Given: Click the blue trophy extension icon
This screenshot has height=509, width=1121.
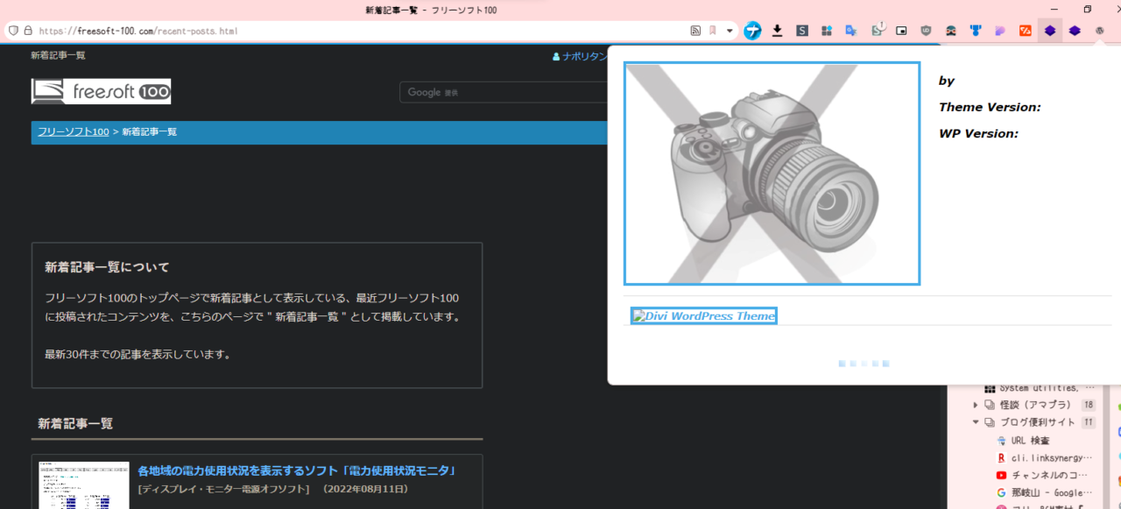Looking at the screenshot, I should tap(975, 31).
